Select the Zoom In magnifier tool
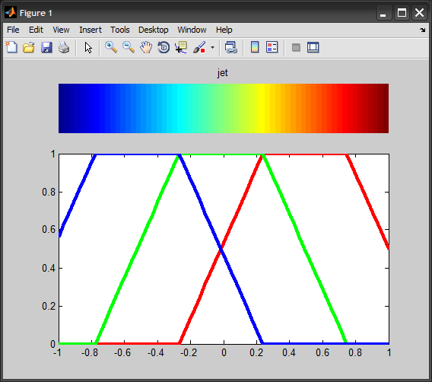The width and height of the screenshot is (432, 382). click(111, 47)
